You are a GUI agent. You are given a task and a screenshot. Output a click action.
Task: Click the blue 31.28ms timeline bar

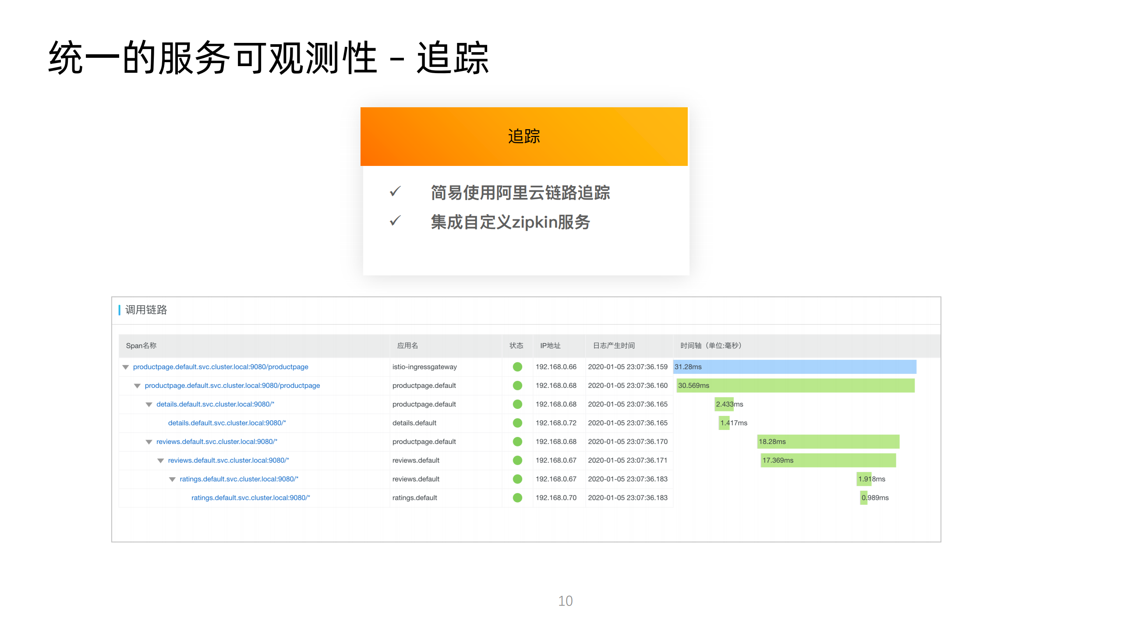tap(793, 367)
